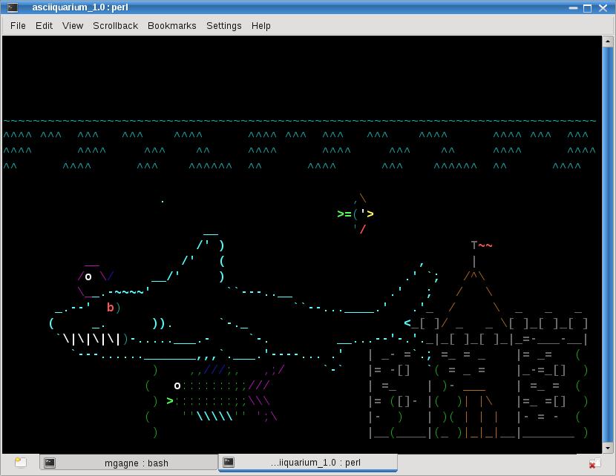Viewport: 616px width, 476px height.
Task: Open the Settings menu
Action: point(223,25)
